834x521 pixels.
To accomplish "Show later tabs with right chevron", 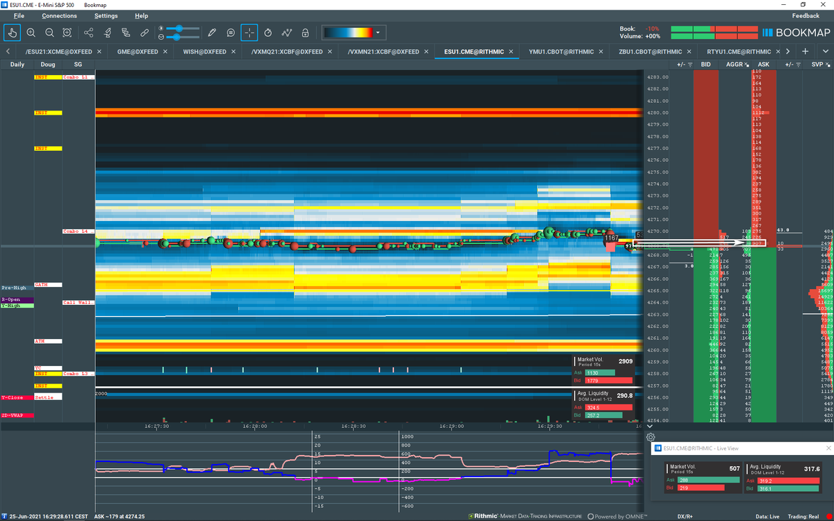I will click(787, 51).
